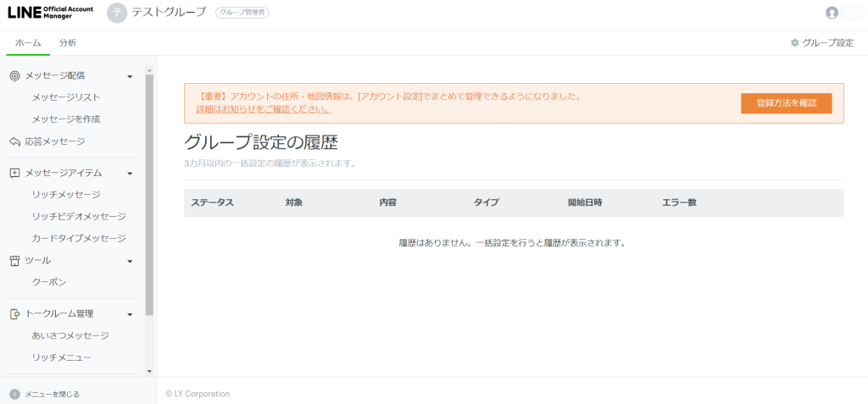
Task: Open リッチビデオメッセージ in the sidebar
Action: click(x=79, y=216)
